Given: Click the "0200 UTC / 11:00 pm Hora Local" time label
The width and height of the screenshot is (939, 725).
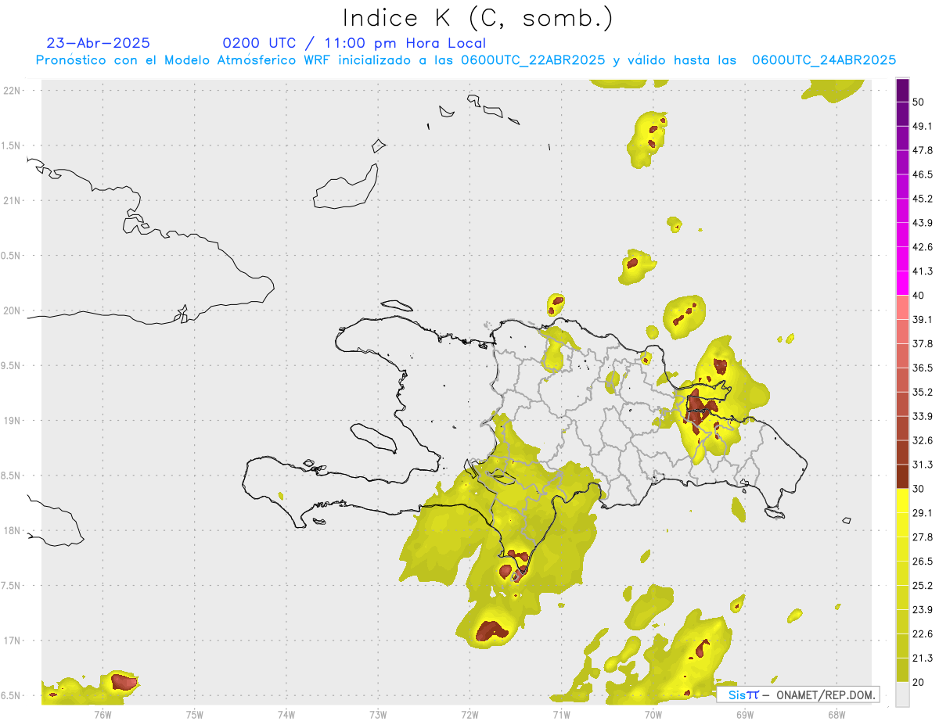Looking at the screenshot, I should 354,43.
